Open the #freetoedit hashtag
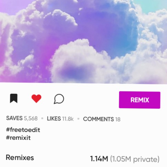The height and width of the screenshot is (167, 167). click(23, 130)
